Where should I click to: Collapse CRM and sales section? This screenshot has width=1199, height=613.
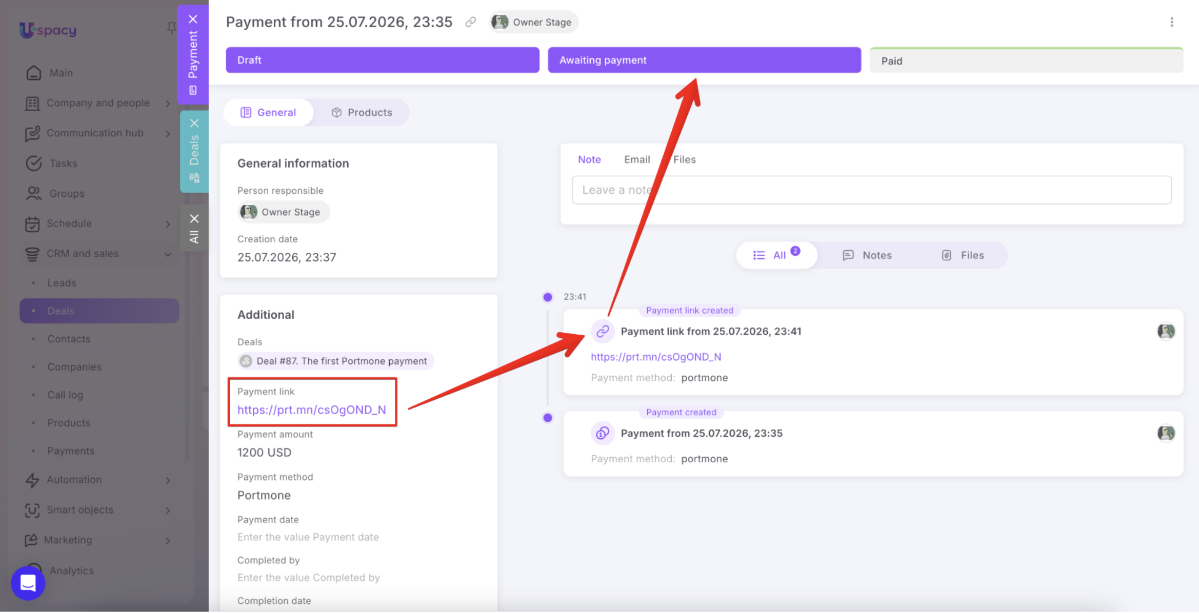(168, 255)
